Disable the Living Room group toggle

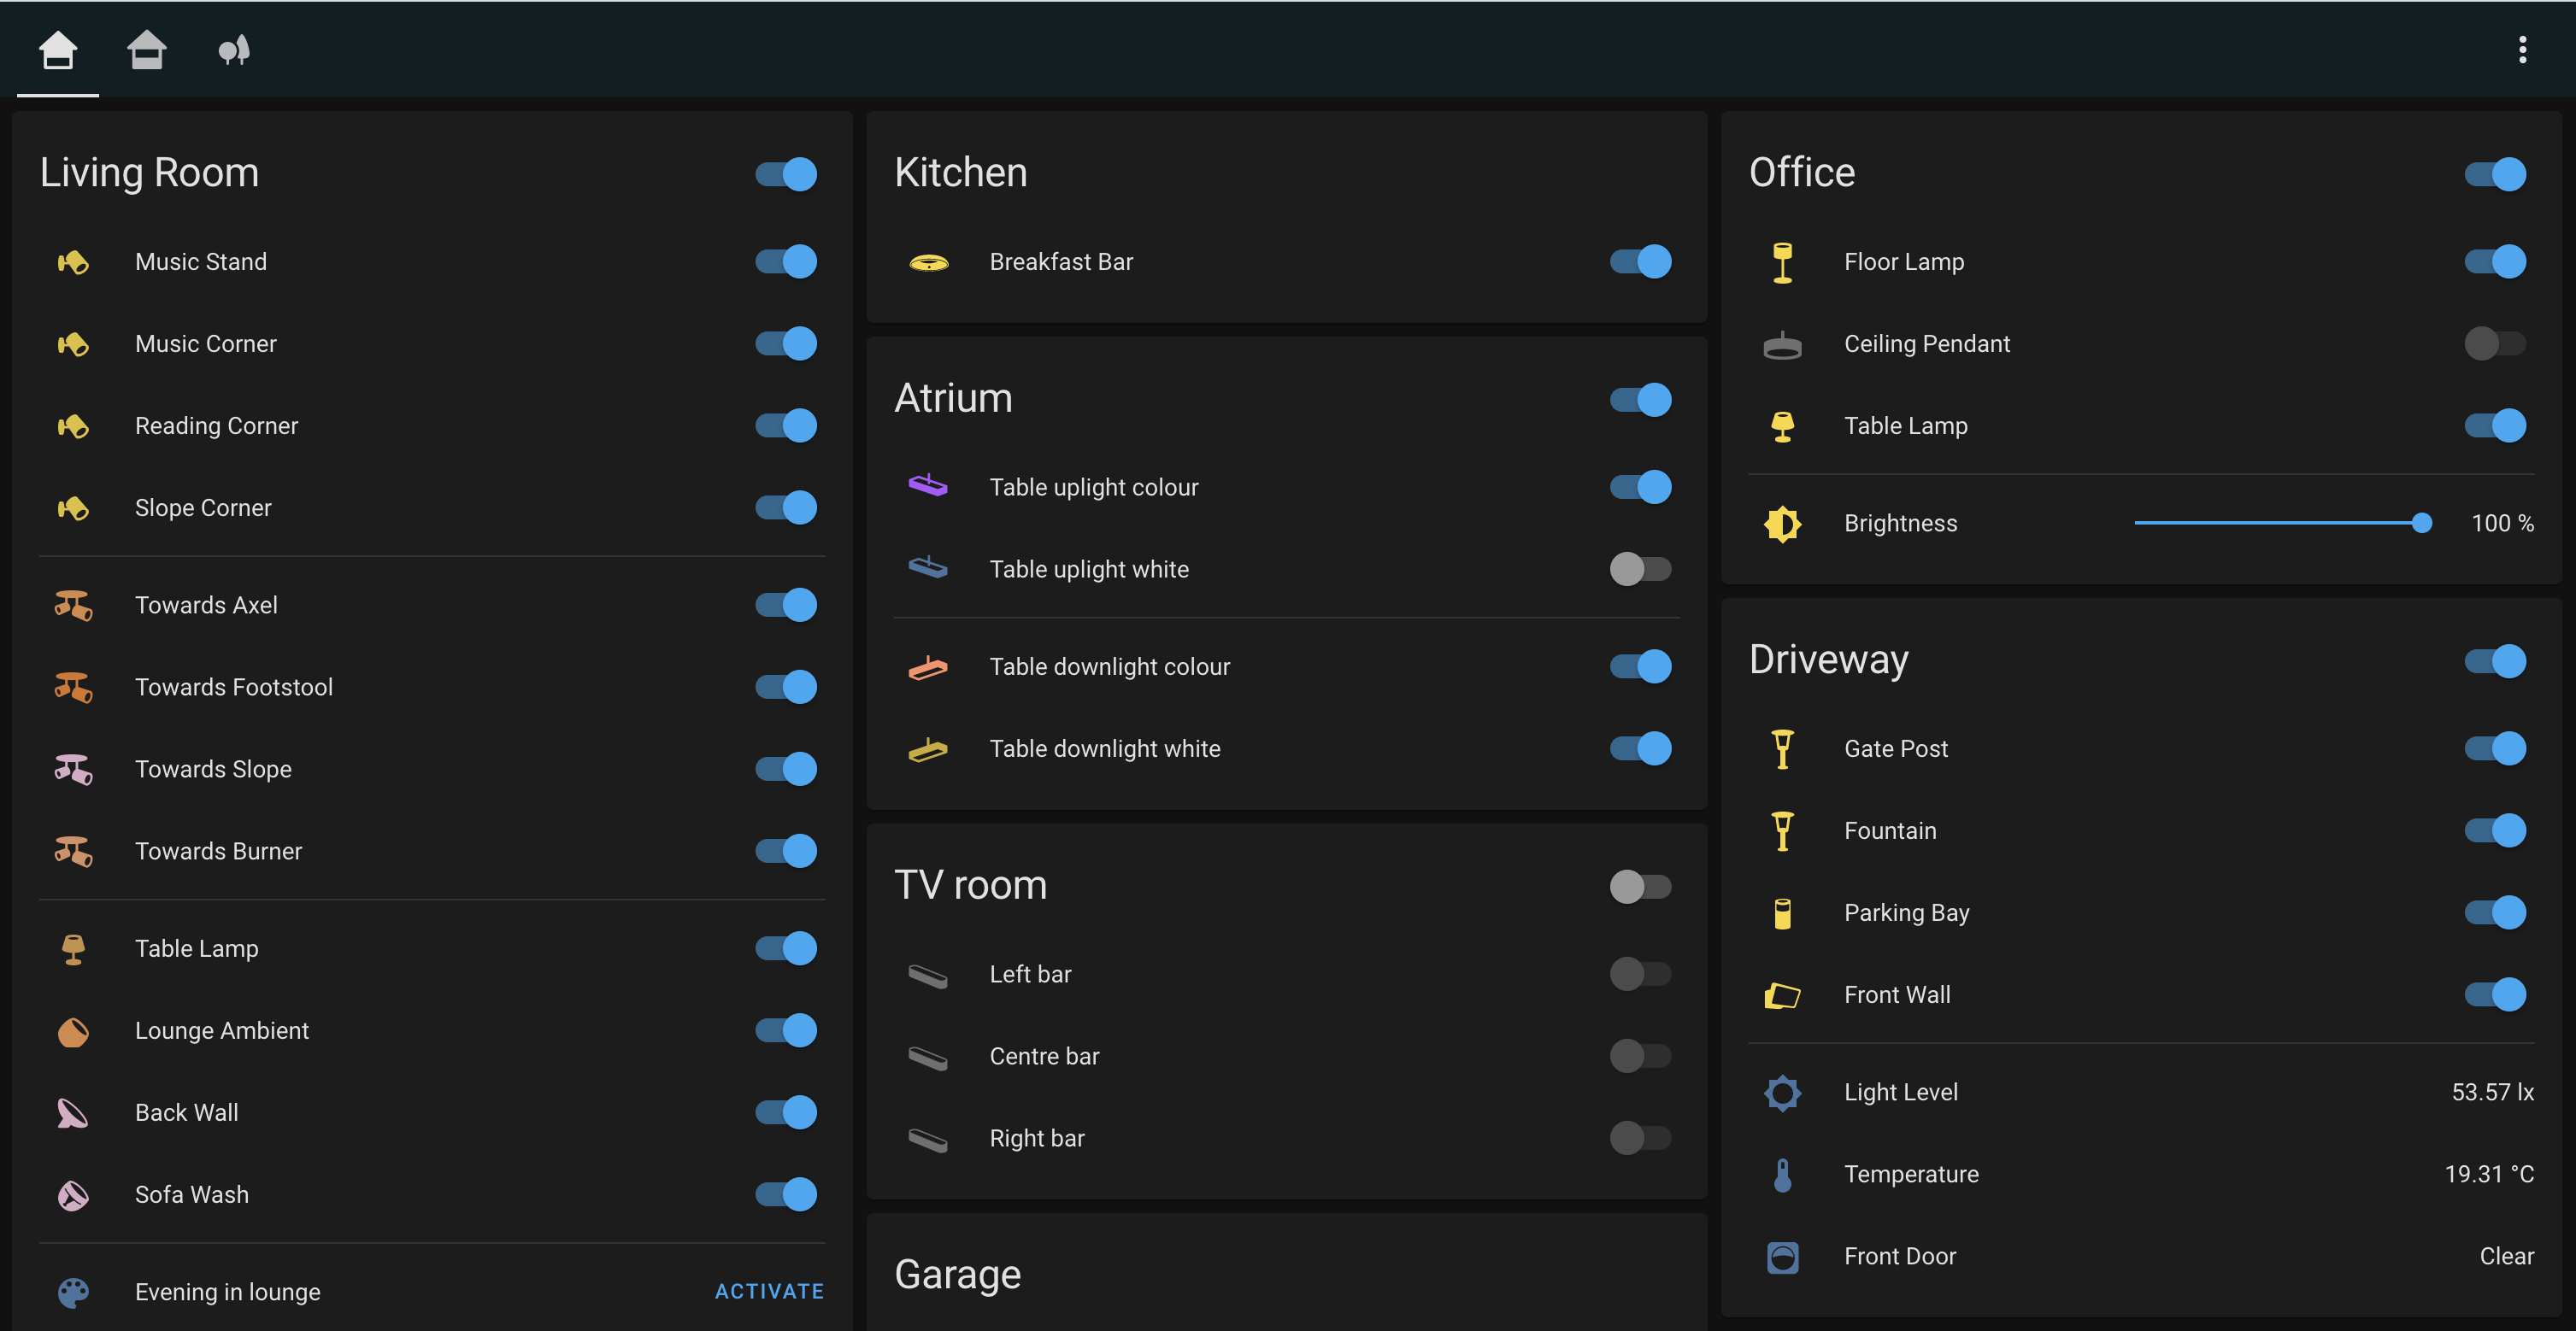[786, 174]
